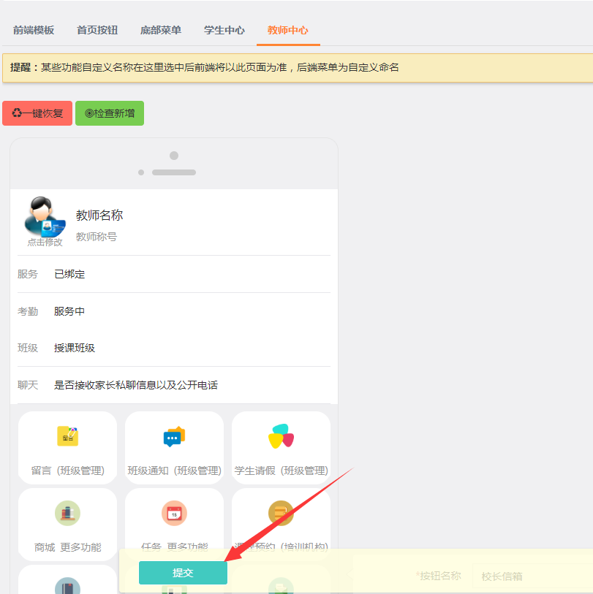Click the blue book icon at bottom left
This screenshot has width=593, height=594.
pos(67,586)
